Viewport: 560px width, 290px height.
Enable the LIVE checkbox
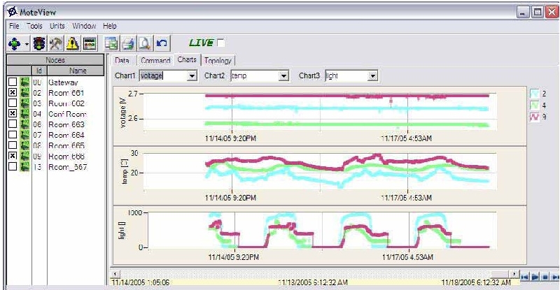(221, 43)
